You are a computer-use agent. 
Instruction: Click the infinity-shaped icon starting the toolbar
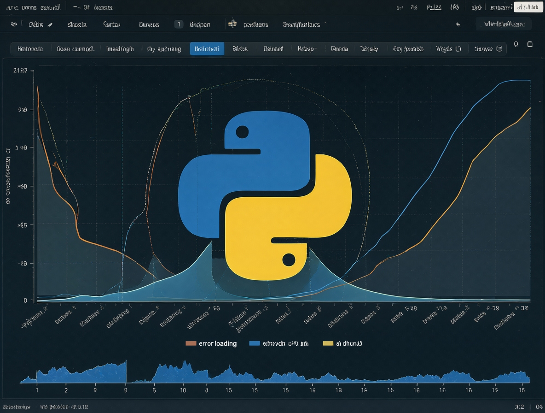14,24
